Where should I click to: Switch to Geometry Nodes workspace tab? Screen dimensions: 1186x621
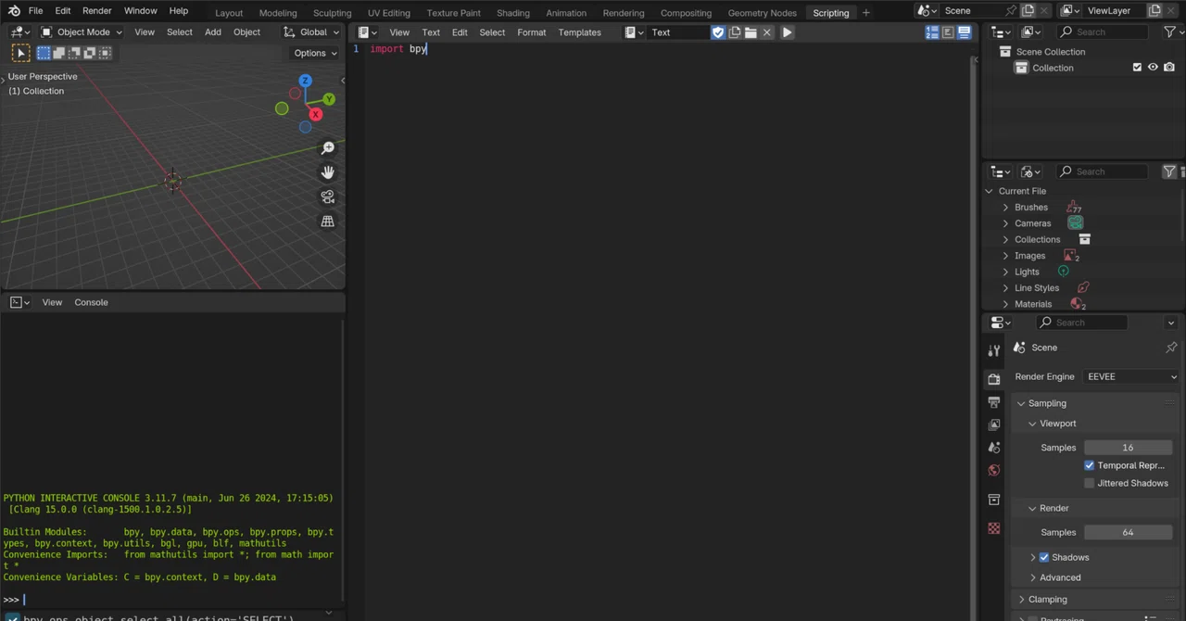point(762,13)
